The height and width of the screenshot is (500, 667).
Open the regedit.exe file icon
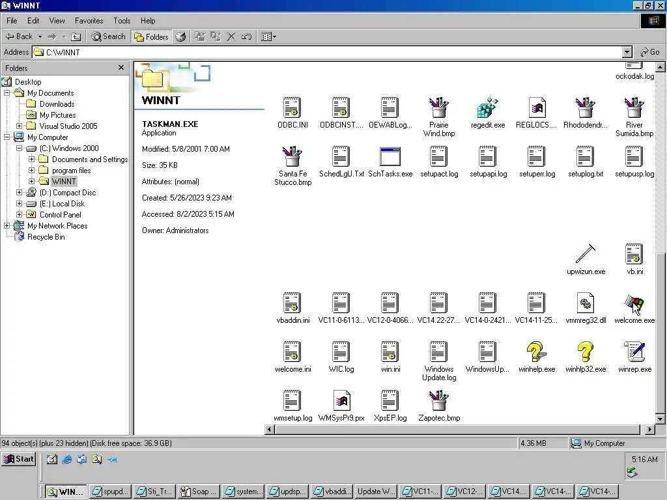click(x=487, y=107)
